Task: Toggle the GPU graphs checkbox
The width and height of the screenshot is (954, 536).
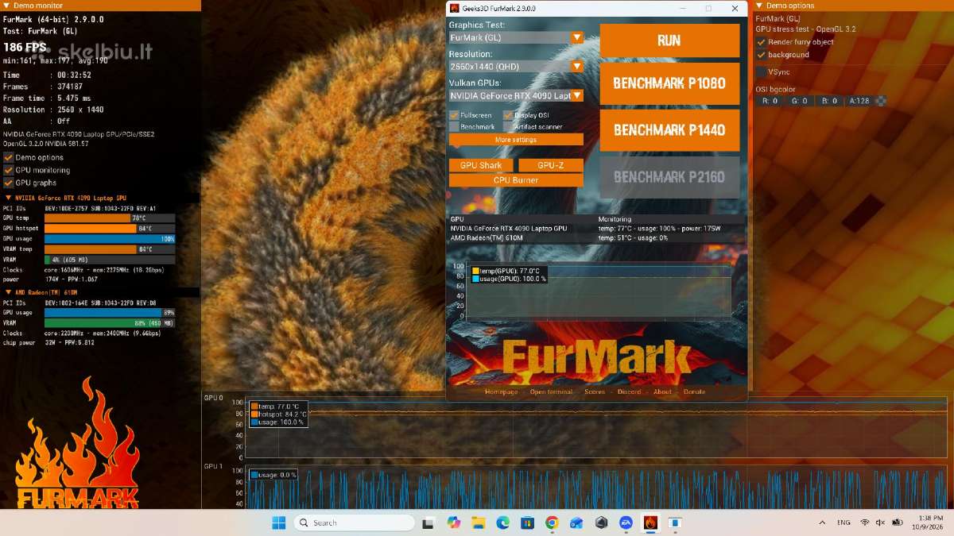Action: [x=9, y=183]
